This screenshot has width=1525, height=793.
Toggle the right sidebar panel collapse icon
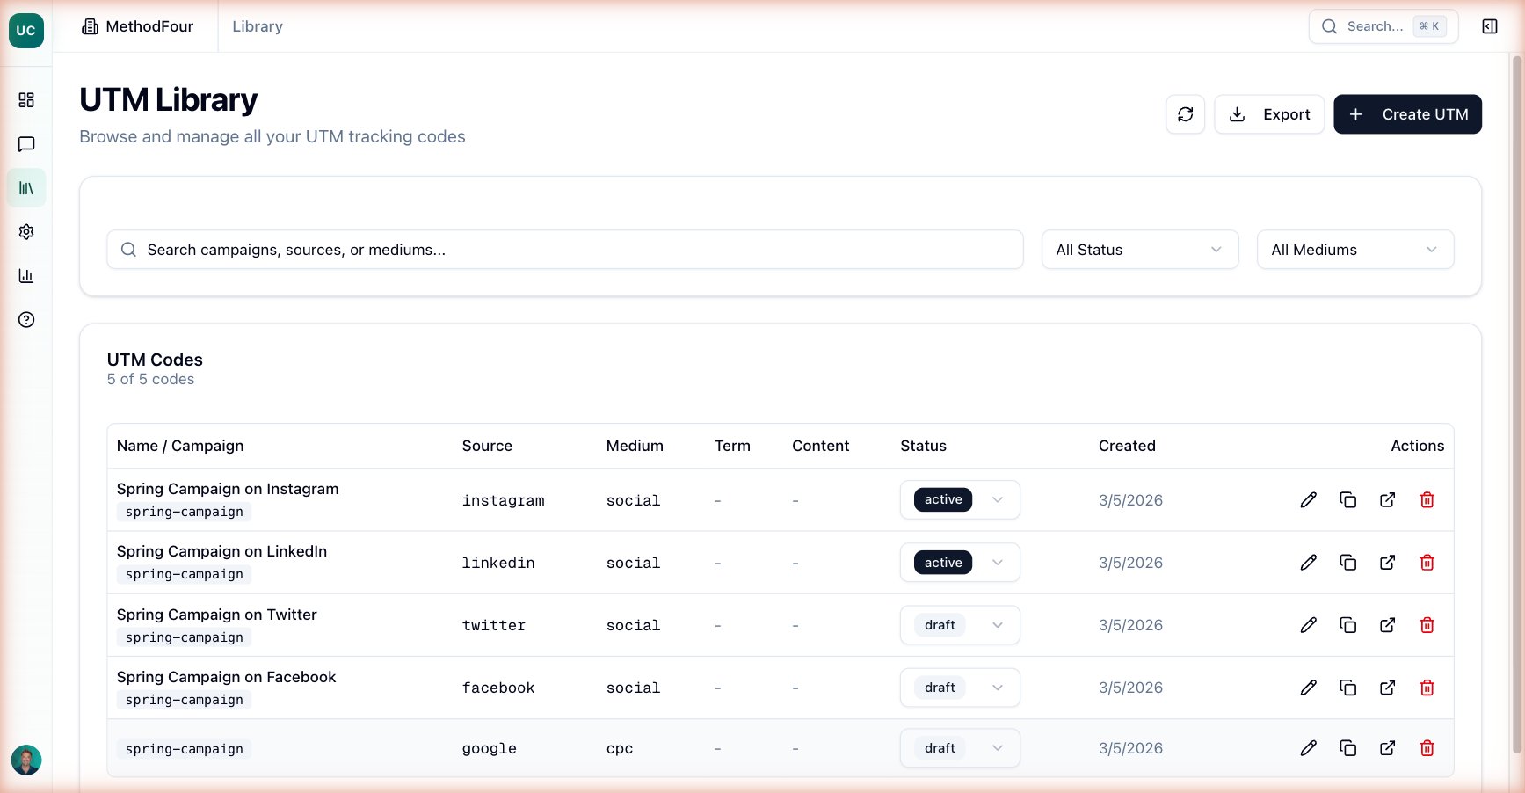(1489, 26)
